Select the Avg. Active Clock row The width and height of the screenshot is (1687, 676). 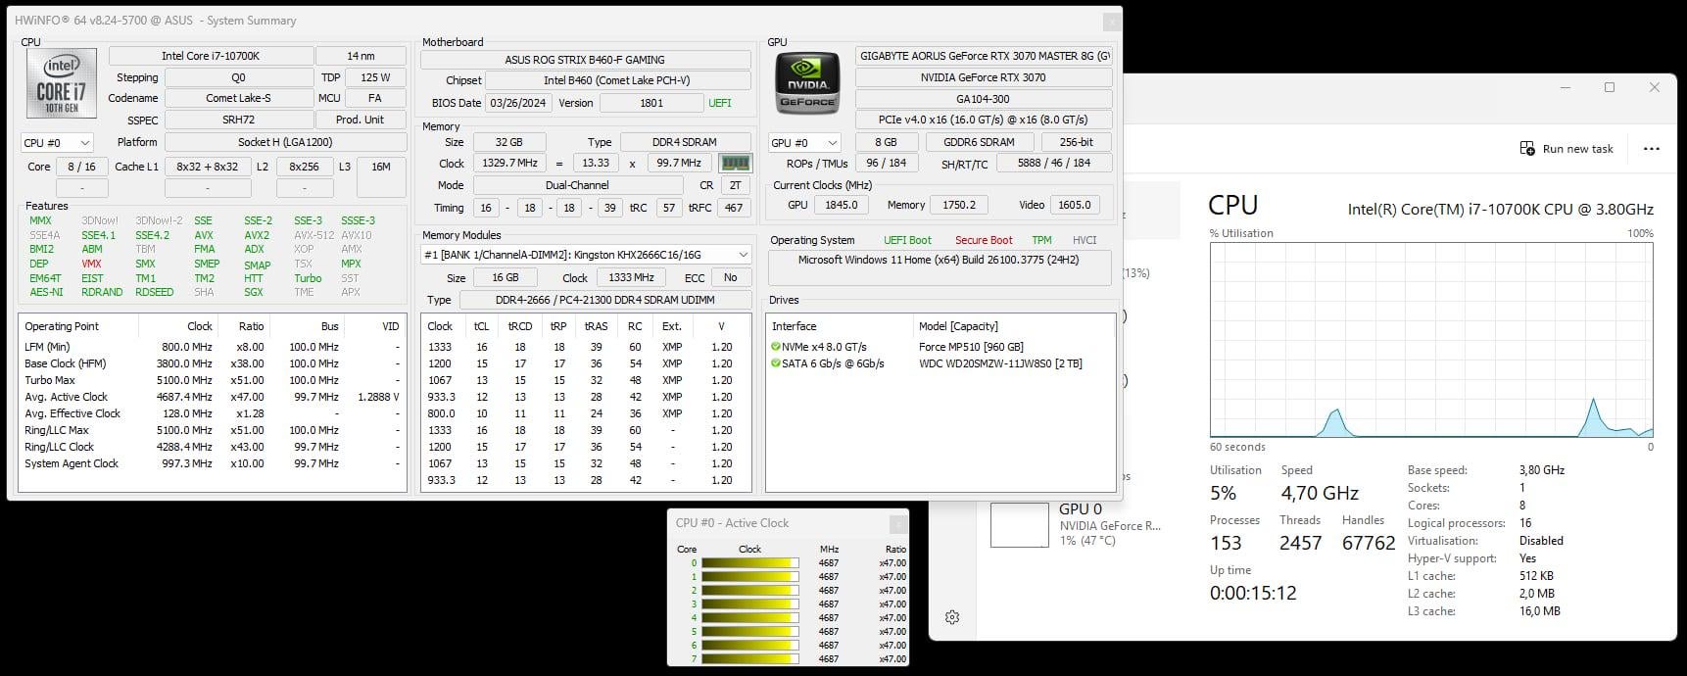pyautogui.click(x=212, y=397)
